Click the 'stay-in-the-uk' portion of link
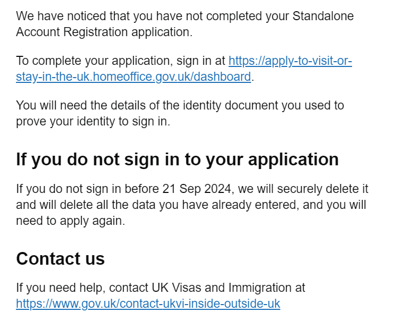403x320 pixels. point(53,77)
